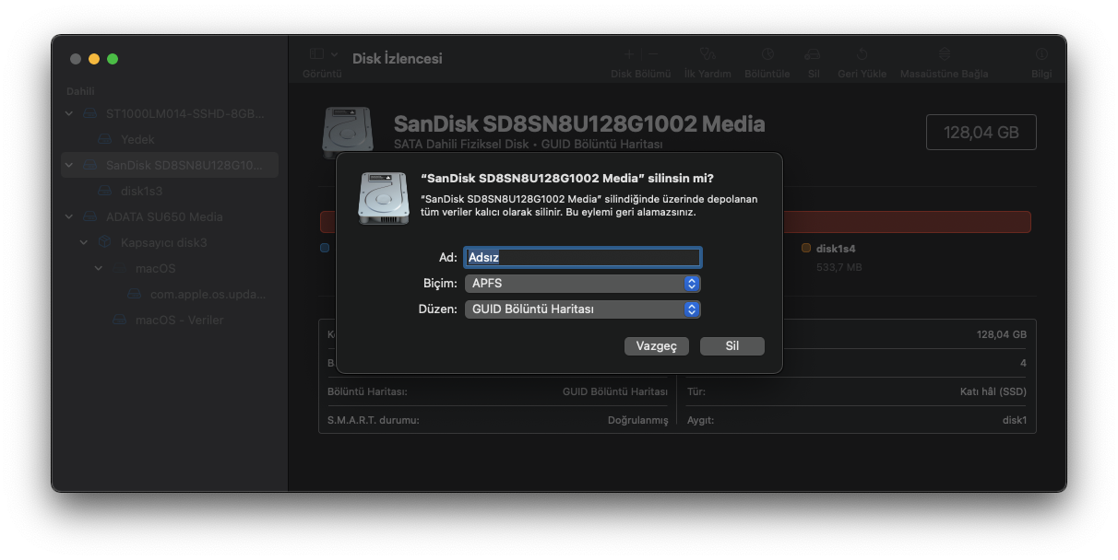Click the yellow minimize window button
This screenshot has height=560, width=1118.
tap(94, 59)
